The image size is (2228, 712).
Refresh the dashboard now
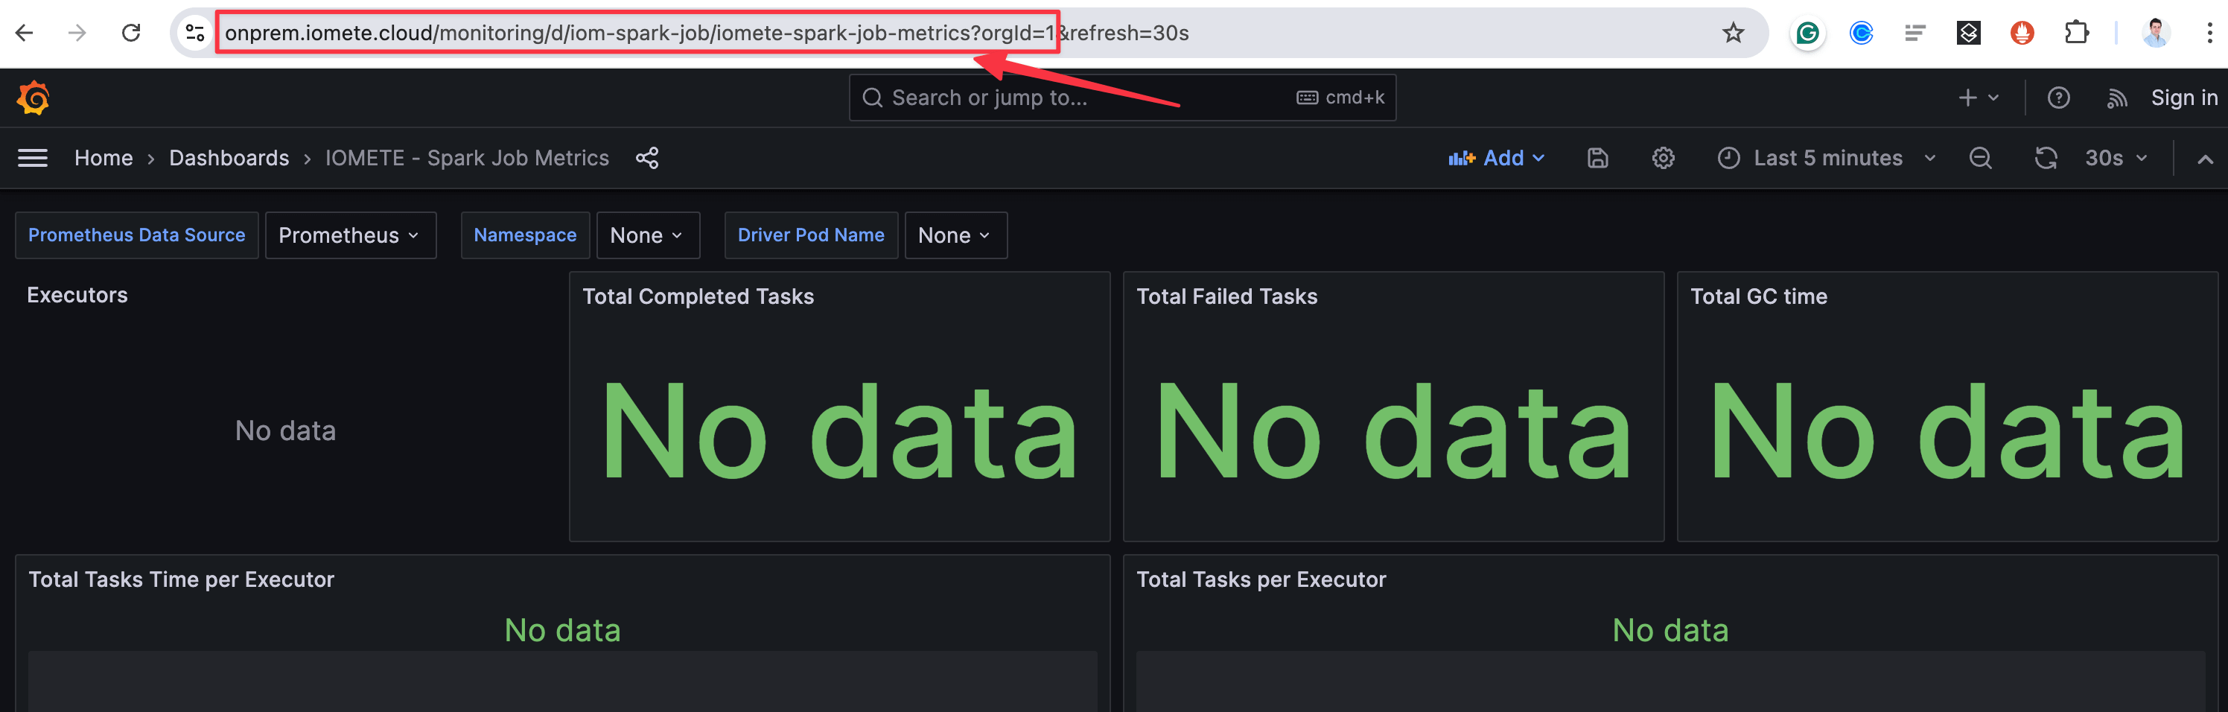(2046, 159)
